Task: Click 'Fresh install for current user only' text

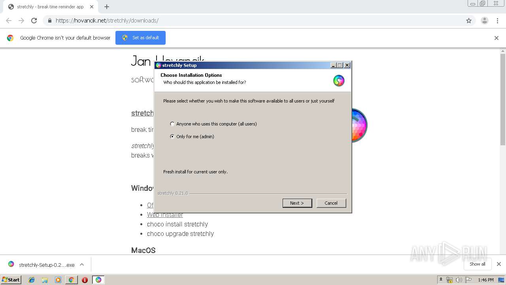Action: (195, 172)
